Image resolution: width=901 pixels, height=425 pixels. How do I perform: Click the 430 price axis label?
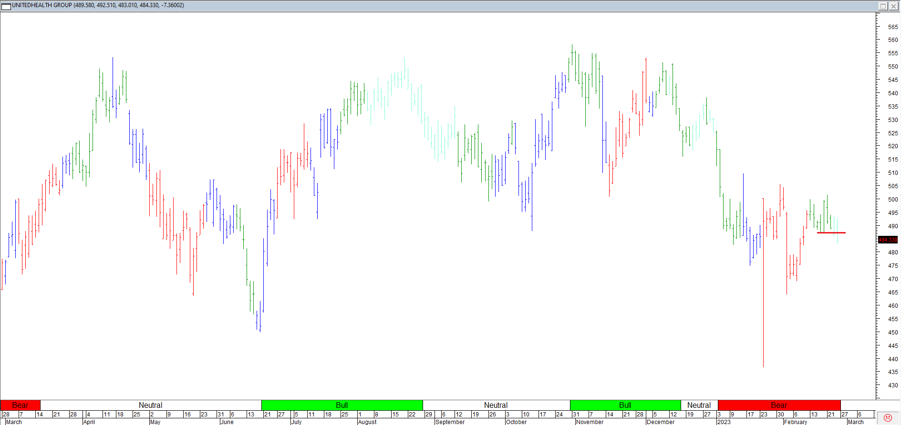tap(893, 385)
